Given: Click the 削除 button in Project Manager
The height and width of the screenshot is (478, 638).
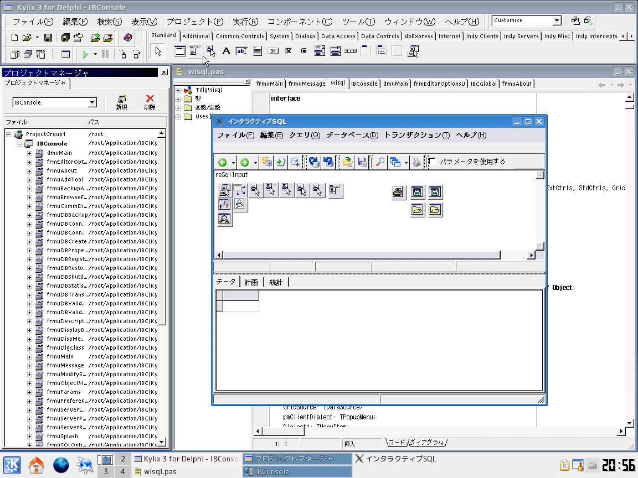Looking at the screenshot, I should coord(150,102).
